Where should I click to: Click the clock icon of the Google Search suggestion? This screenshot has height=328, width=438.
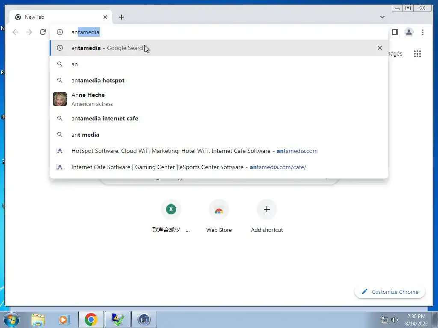[x=60, y=48]
